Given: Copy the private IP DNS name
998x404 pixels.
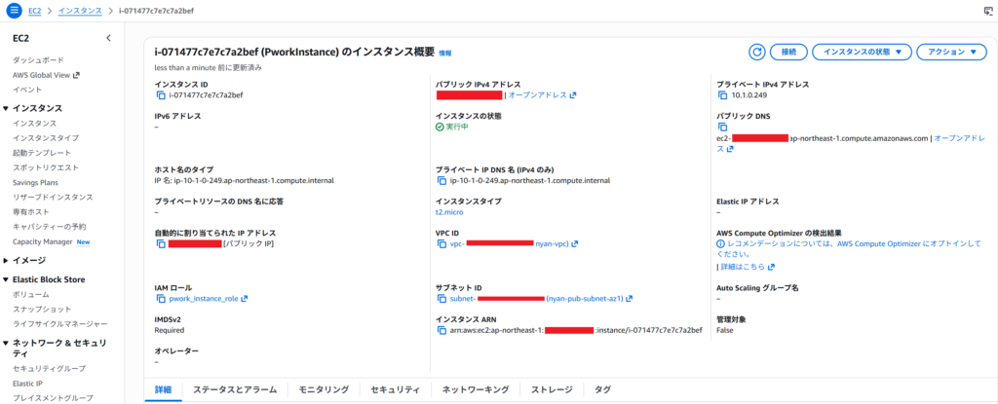Looking at the screenshot, I should (441, 180).
